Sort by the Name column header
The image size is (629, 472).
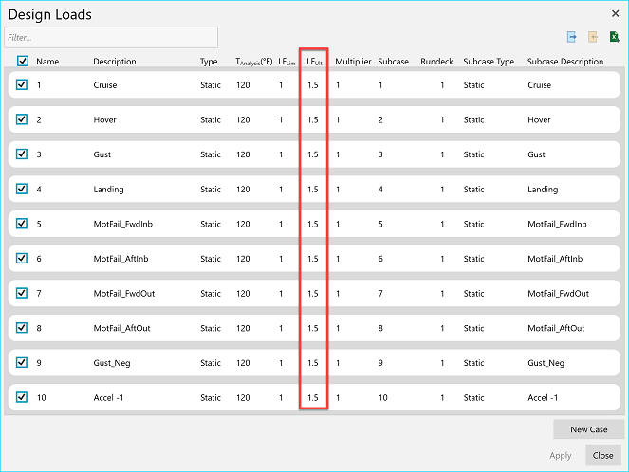(47, 62)
